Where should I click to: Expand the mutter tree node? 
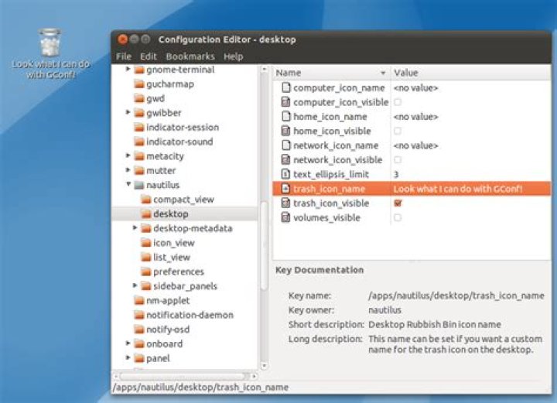click(x=128, y=169)
